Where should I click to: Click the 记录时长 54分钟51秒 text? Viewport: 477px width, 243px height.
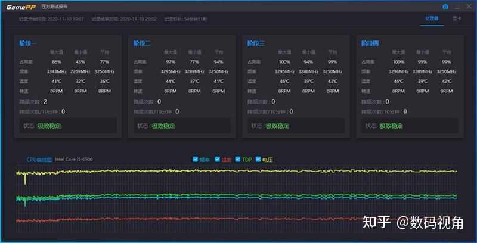(x=186, y=19)
